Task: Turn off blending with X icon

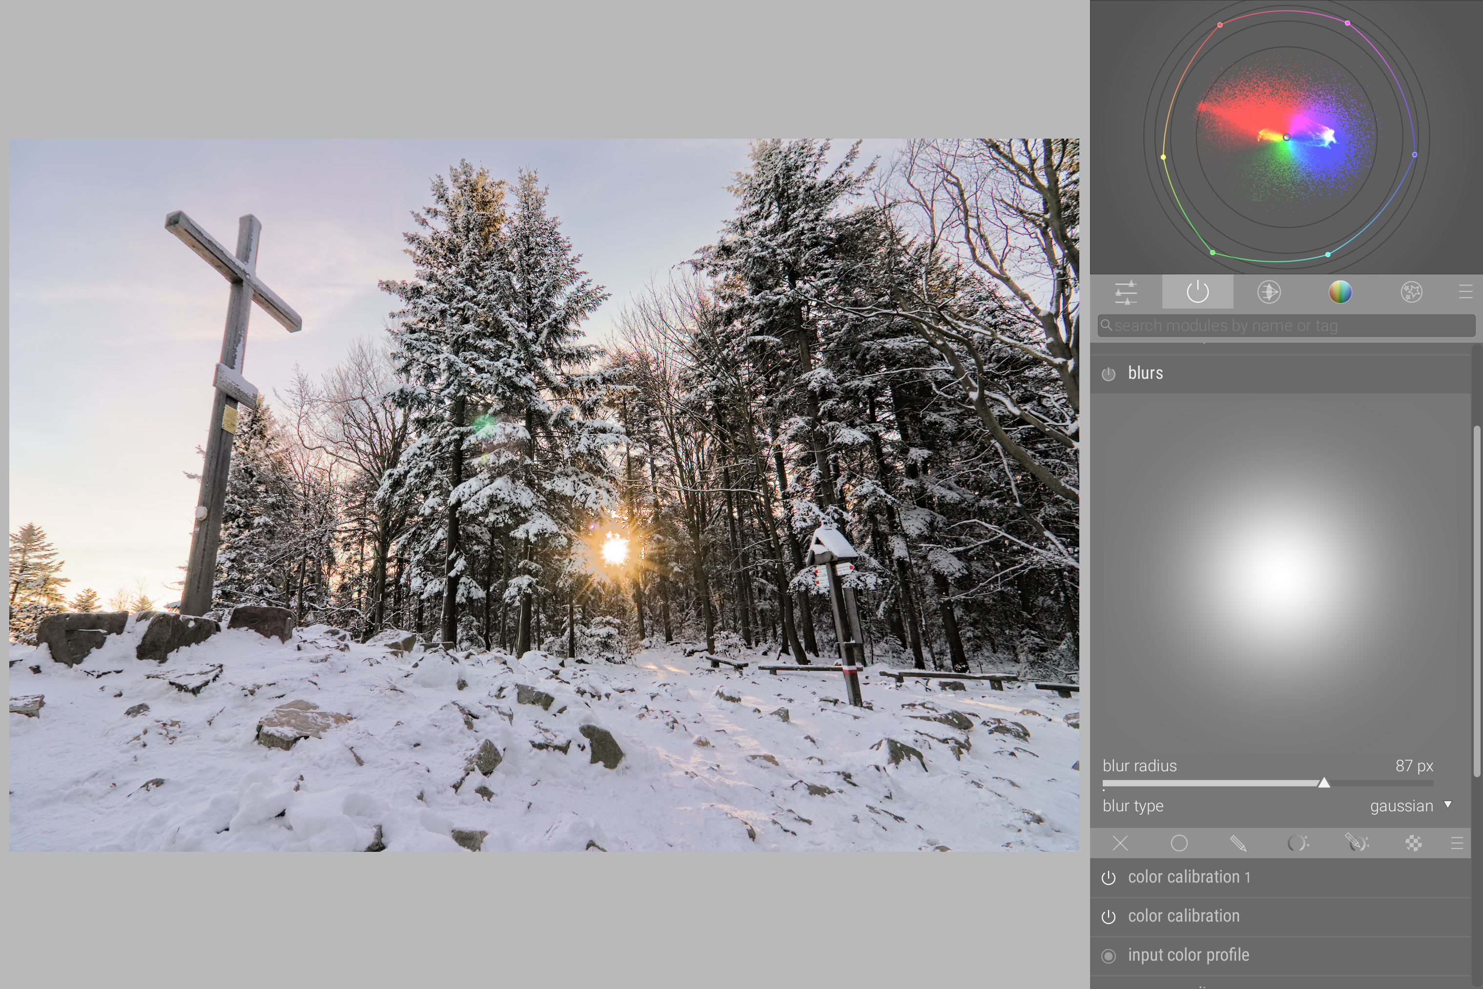Action: (1120, 844)
